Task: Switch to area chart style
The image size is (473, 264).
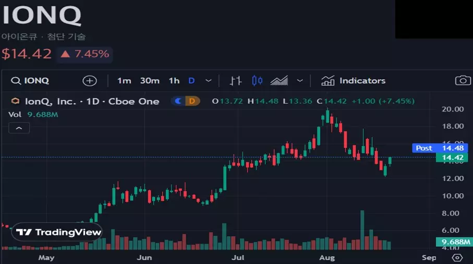Action: [x=279, y=81]
